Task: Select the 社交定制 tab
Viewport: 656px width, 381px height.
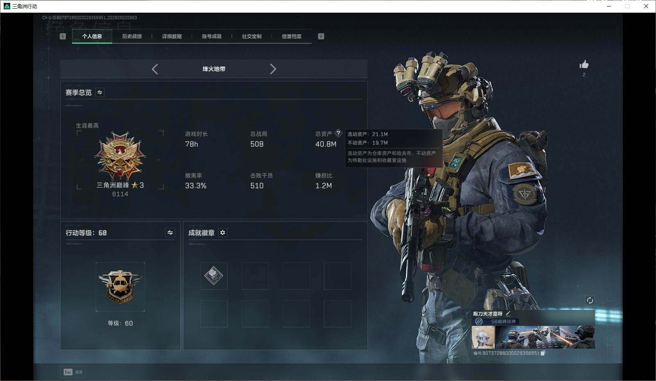Action: tap(252, 36)
